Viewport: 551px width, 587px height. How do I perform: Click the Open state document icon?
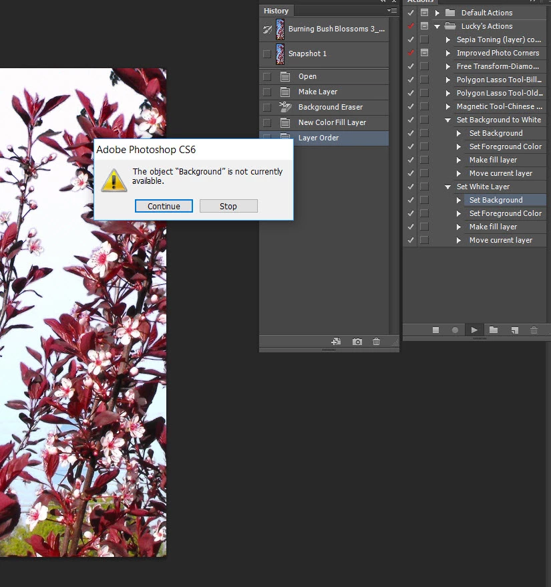285,76
